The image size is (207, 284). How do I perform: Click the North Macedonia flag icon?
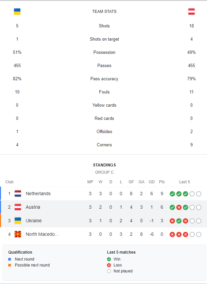click(x=18, y=234)
